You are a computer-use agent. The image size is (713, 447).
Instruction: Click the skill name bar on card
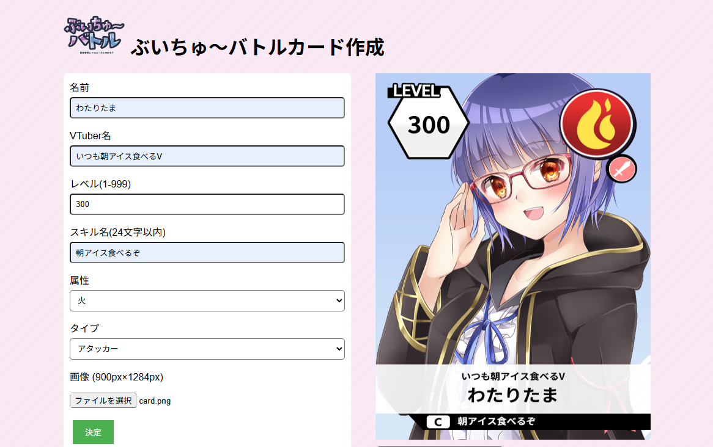click(513, 421)
